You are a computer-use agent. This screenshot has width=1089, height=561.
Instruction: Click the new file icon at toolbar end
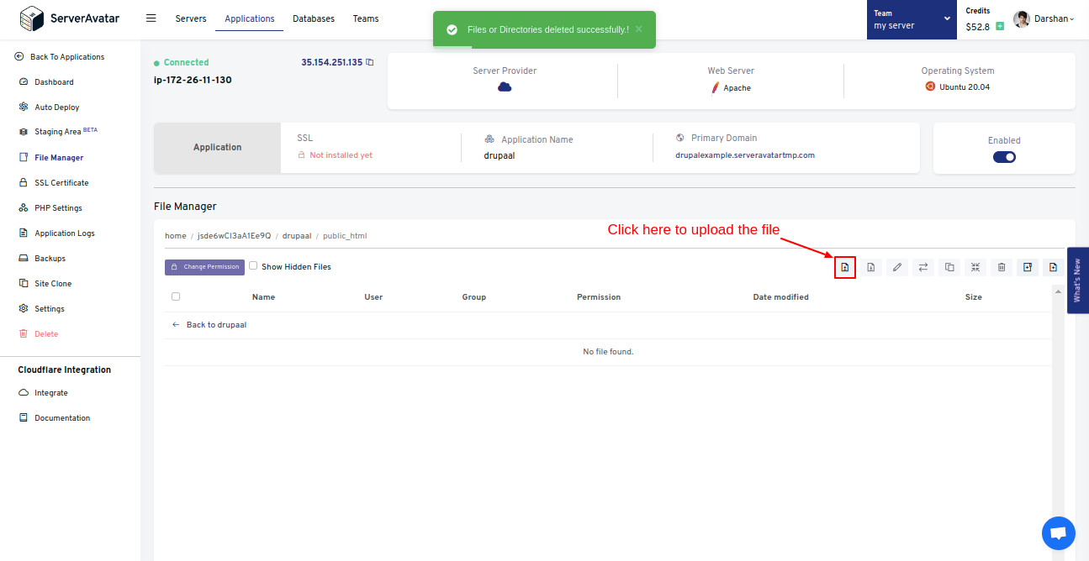tap(1053, 267)
